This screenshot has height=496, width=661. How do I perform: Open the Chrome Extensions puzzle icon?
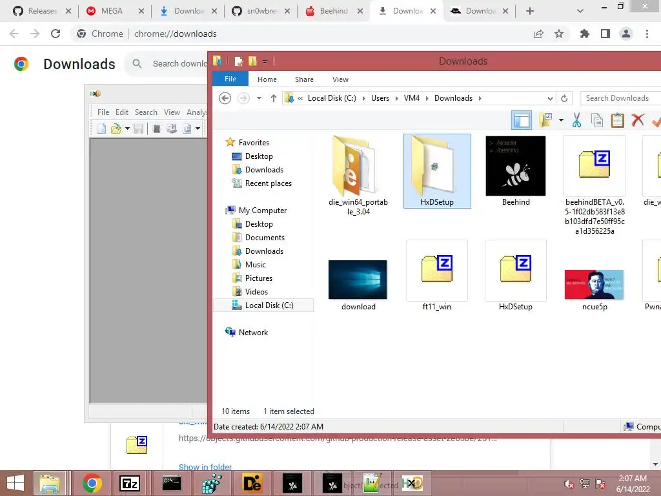585,34
